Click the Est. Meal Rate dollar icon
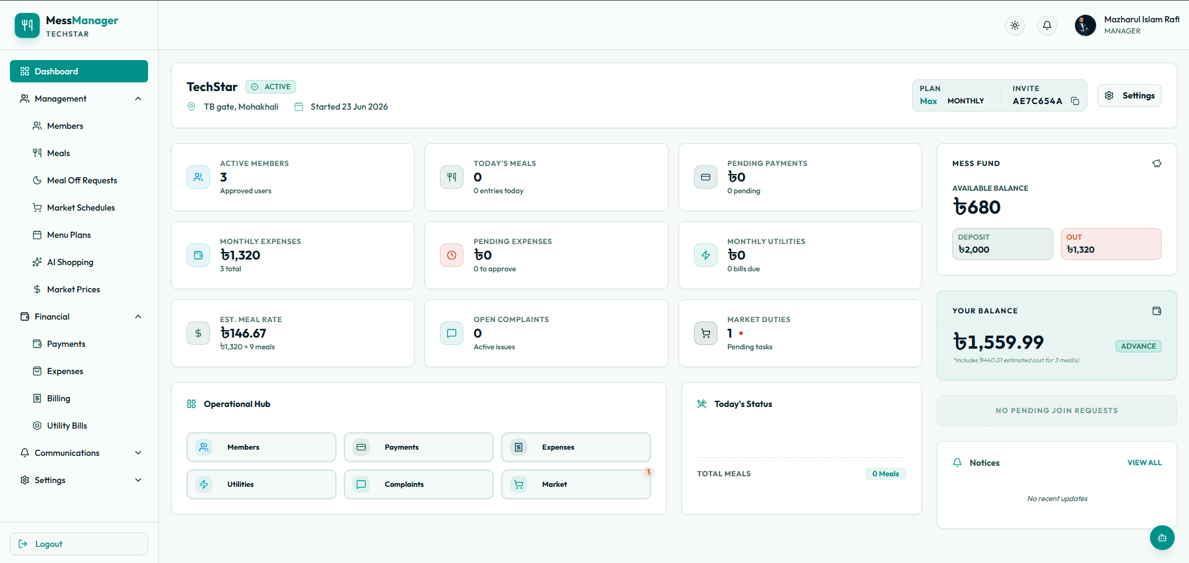The height and width of the screenshot is (563, 1189). point(198,333)
